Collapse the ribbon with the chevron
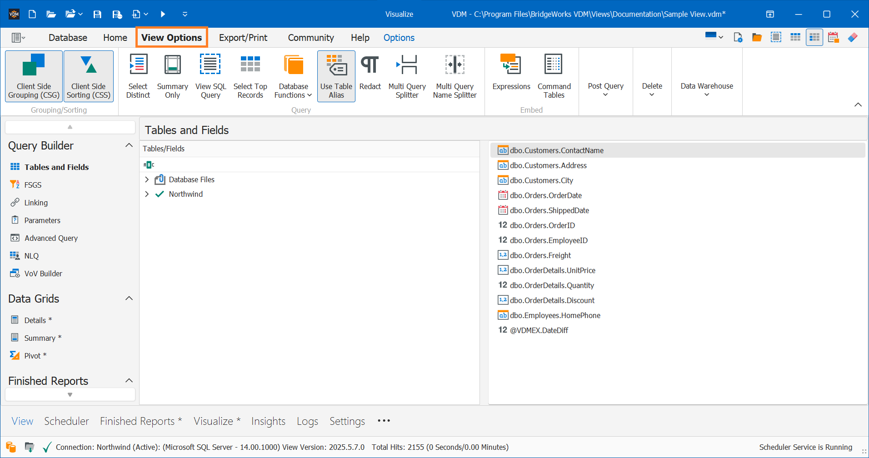Viewport: 869px width, 458px height. point(858,105)
